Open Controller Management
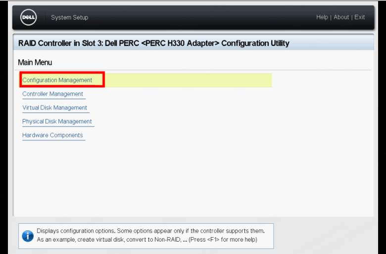The height and width of the screenshot is (254, 386). 52,94
